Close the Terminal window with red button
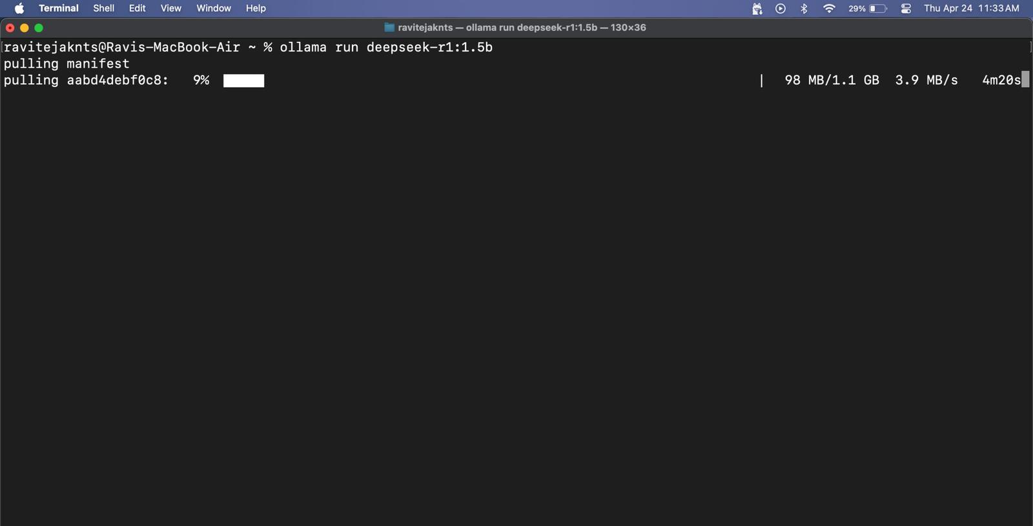Viewport: 1033px width, 526px height. pyautogui.click(x=10, y=28)
